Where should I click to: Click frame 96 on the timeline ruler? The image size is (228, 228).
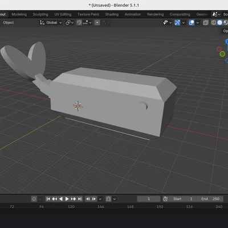[x=42, y=206]
